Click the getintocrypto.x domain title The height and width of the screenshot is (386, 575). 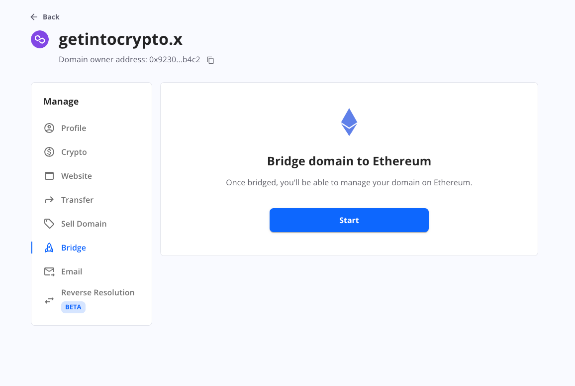120,39
